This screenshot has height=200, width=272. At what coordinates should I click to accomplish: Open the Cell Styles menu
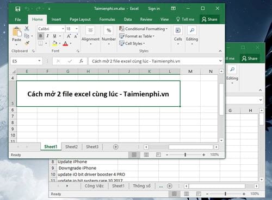click(x=132, y=43)
